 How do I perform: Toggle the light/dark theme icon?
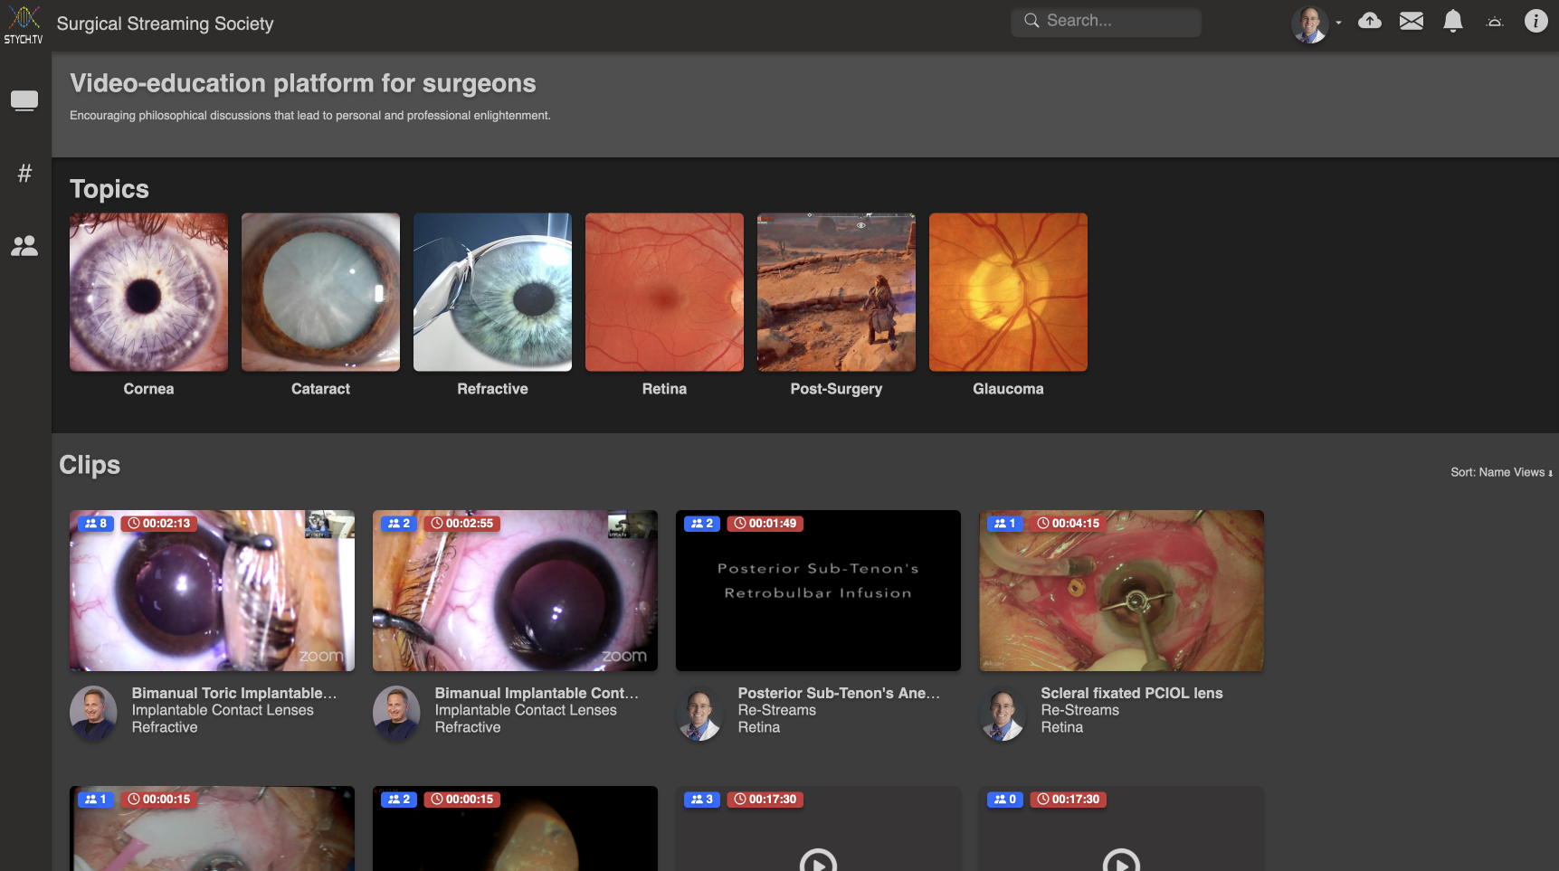coord(1495,22)
